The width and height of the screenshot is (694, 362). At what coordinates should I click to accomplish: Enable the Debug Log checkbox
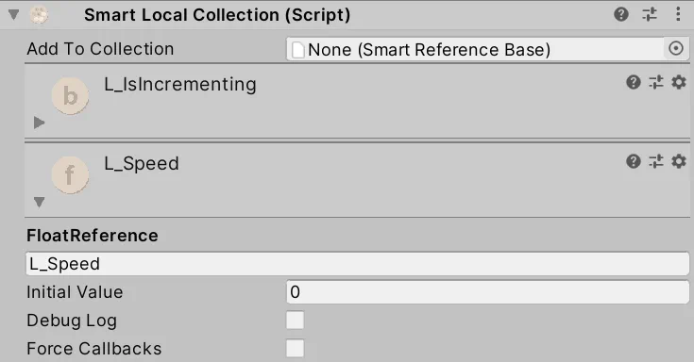tap(295, 320)
